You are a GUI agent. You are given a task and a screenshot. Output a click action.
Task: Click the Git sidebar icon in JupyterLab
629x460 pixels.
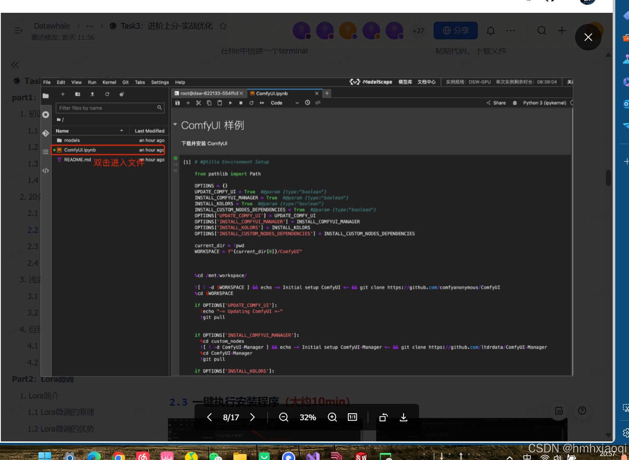[x=46, y=133]
